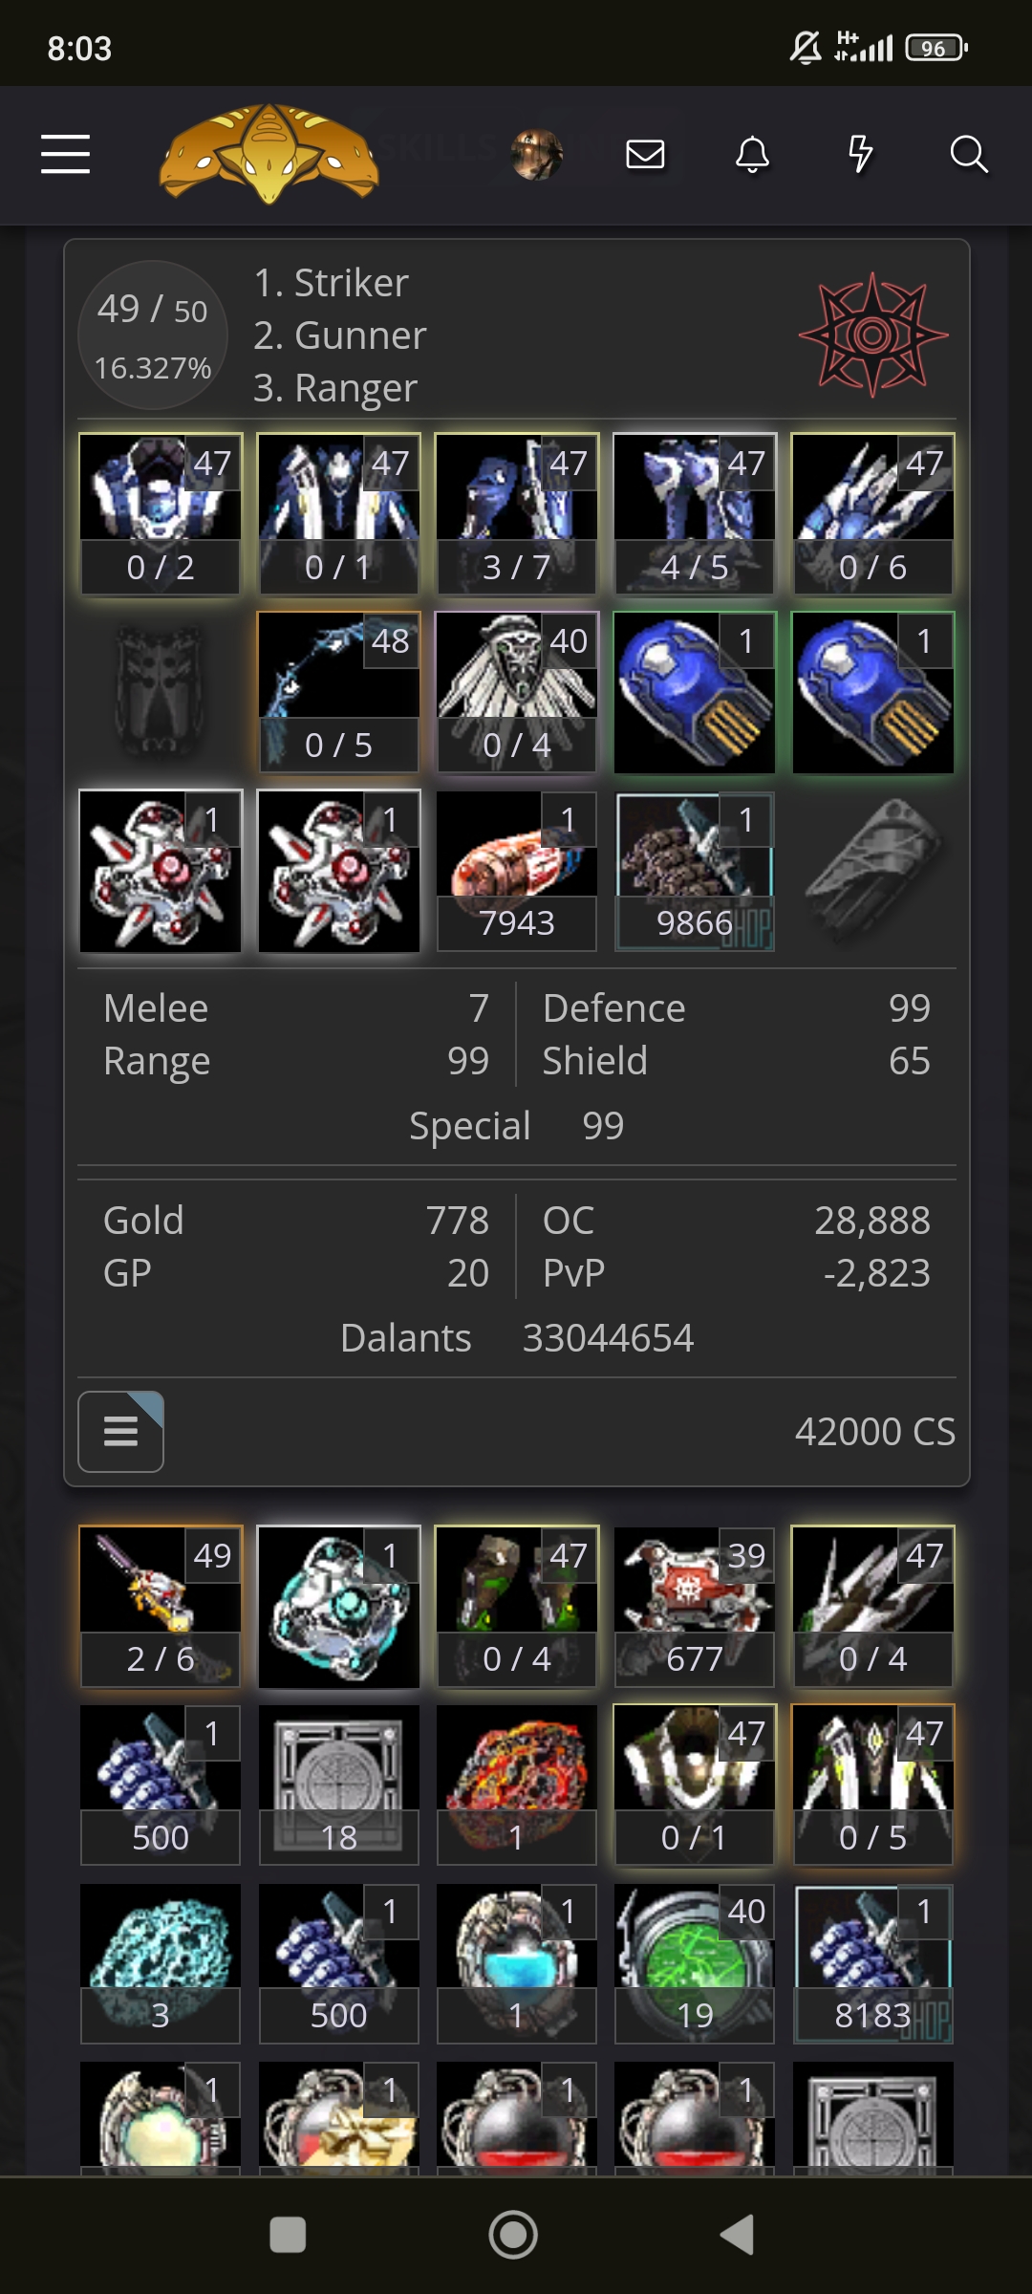
Task: Select the red capsule item with 7943
Action: coord(517,871)
